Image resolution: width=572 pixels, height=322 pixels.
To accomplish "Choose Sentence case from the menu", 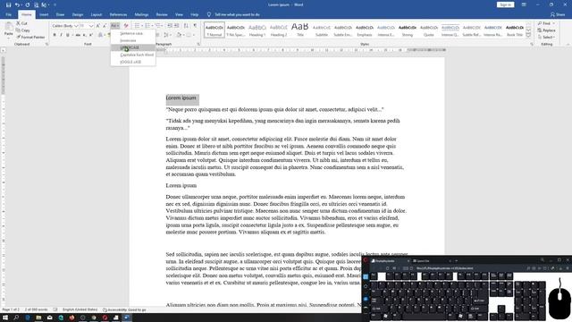I will (x=133, y=33).
